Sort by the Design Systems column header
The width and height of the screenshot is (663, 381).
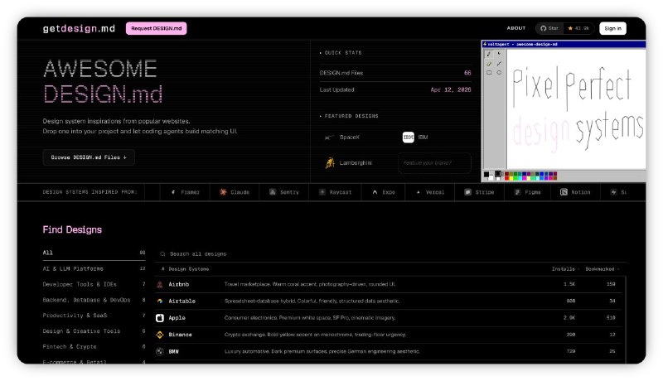click(188, 269)
